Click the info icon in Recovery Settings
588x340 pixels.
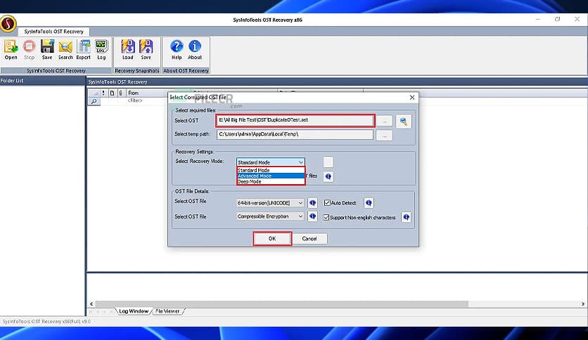(x=328, y=176)
